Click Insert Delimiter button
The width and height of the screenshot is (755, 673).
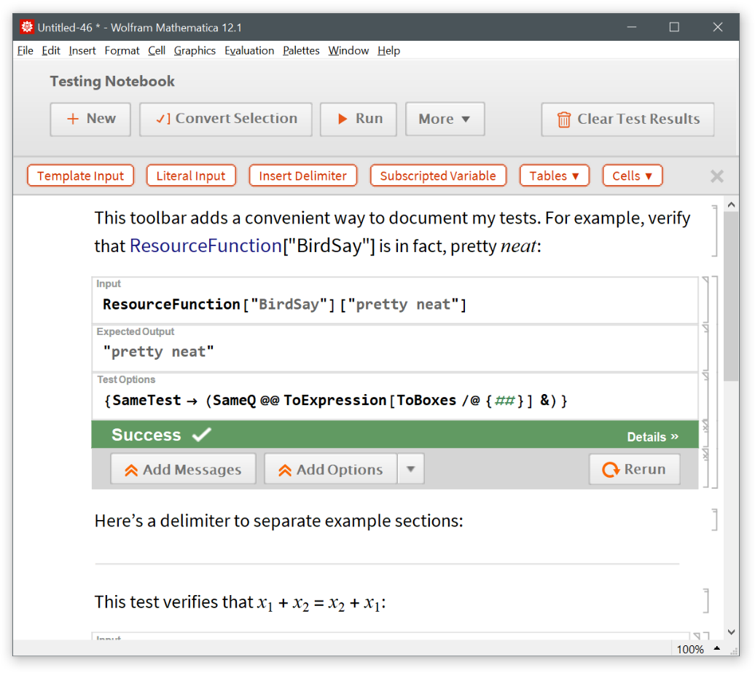click(302, 176)
